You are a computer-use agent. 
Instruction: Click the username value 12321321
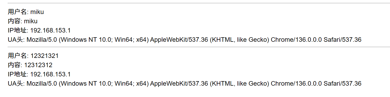[44, 56]
